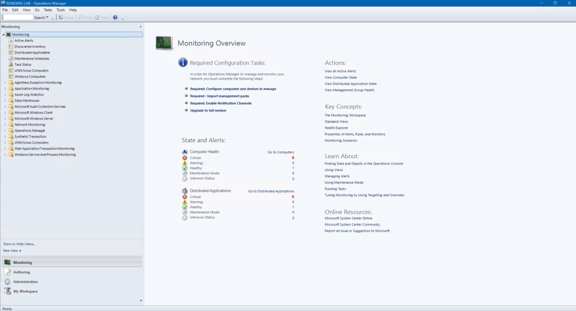This screenshot has height=311, width=576.
Task: Expand the Network Monitoring folder
Action: coord(6,124)
